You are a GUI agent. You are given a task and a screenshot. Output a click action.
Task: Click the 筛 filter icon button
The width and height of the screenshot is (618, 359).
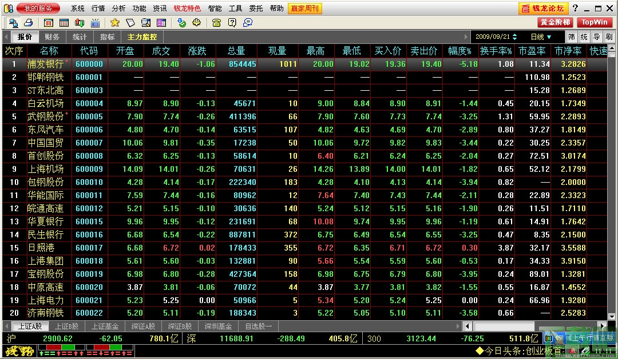(572, 37)
